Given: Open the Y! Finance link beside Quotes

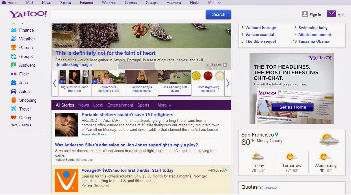Looking at the screenshot, I should (x=268, y=187).
